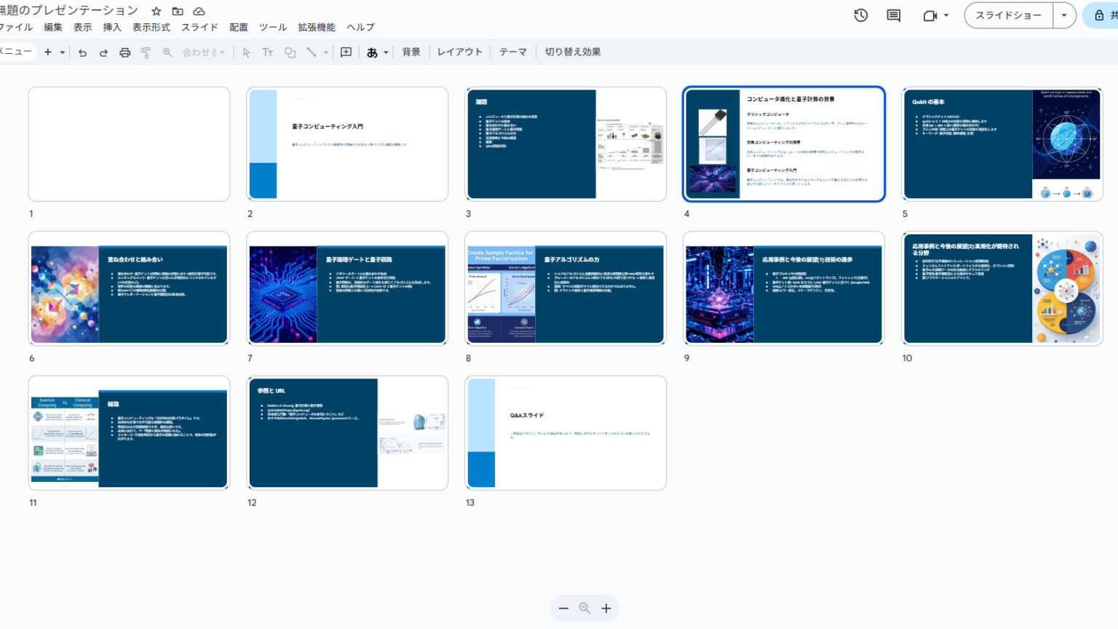Change slide background via 背景 button

[x=411, y=52]
